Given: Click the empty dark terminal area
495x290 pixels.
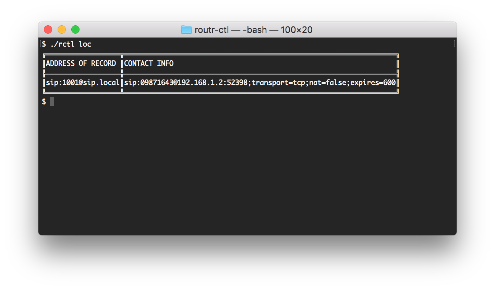Looking at the screenshot, I should tap(247, 168).
